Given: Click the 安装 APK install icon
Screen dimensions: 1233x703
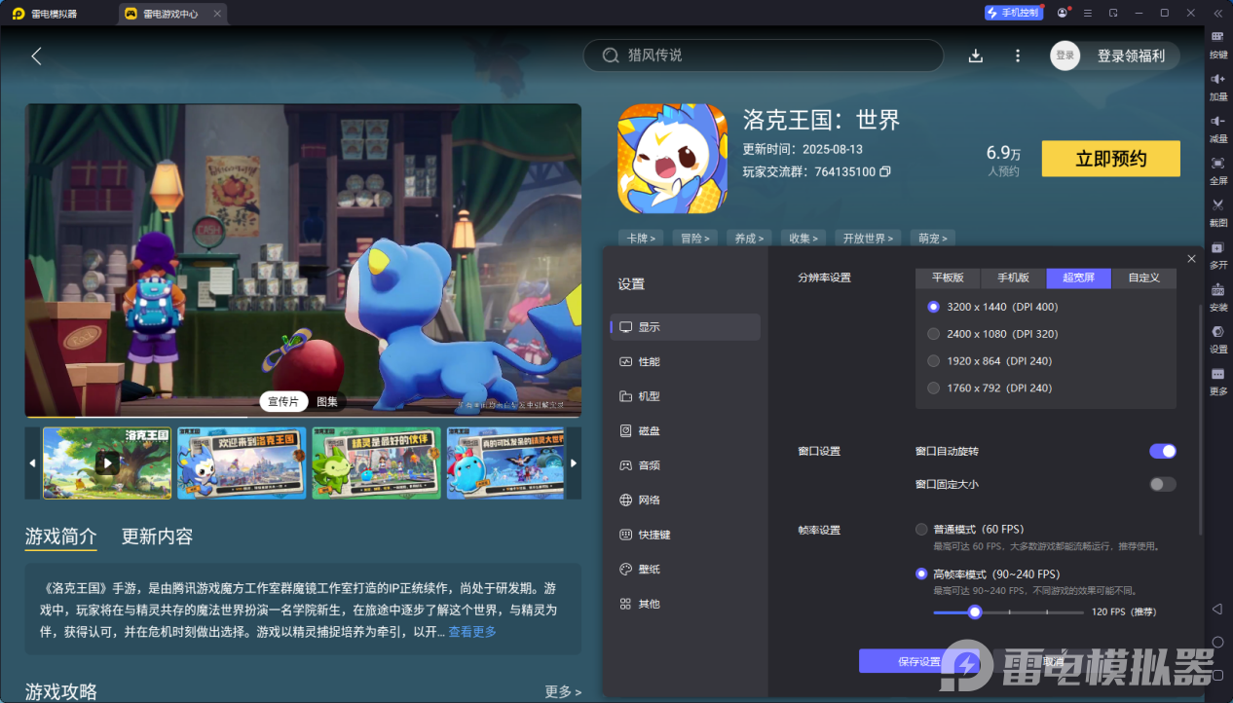Looking at the screenshot, I should click(x=1217, y=289).
